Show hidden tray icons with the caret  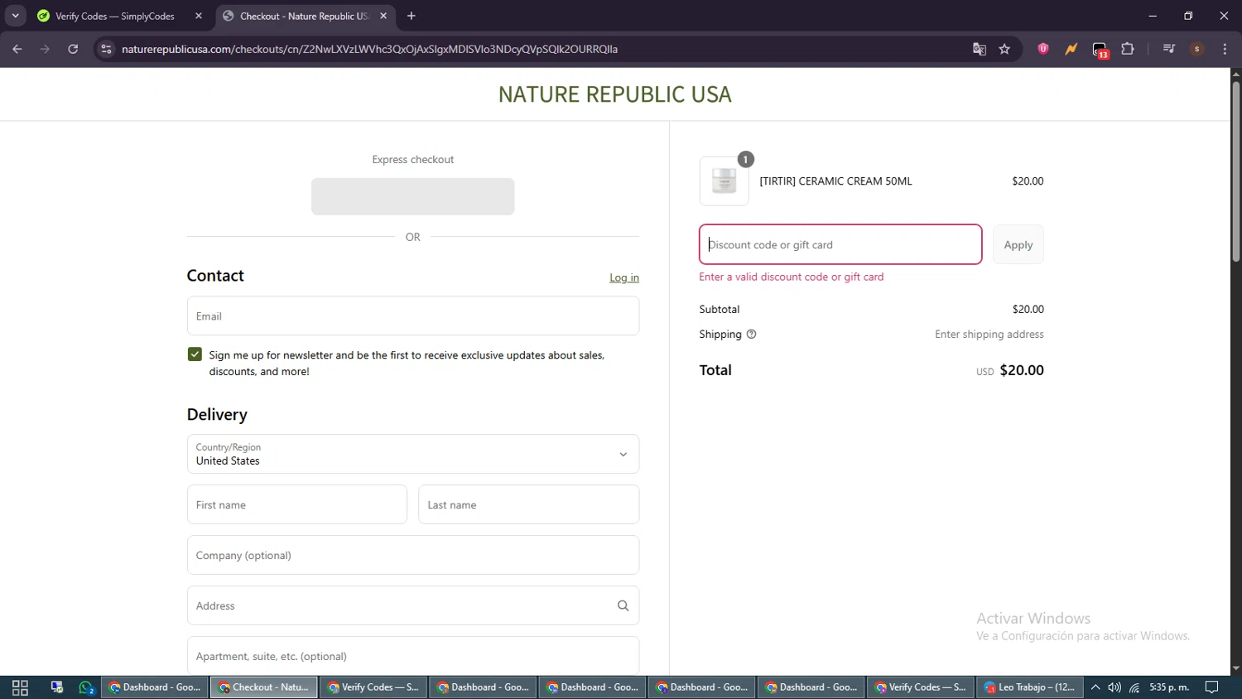tap(1095, 687)
